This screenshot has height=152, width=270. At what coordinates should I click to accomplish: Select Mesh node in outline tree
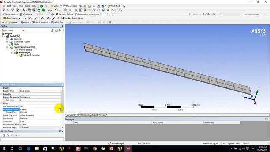16,44
